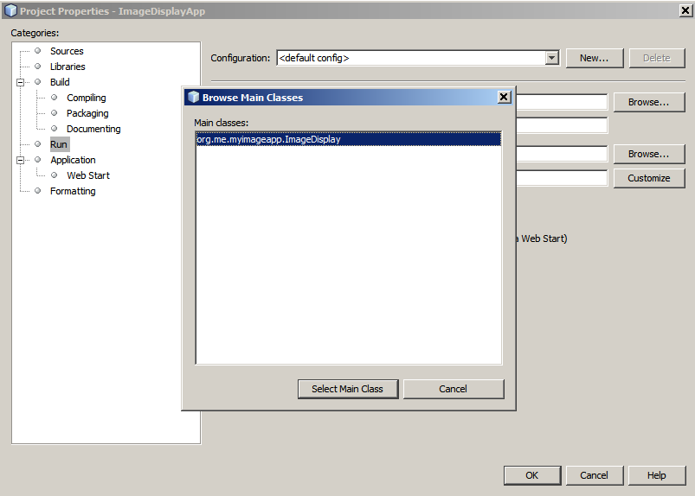Image resolution: width=695 pixels, height=496 pixels.
Task: Select the Formatting category
Action: (x=73, y=191)
